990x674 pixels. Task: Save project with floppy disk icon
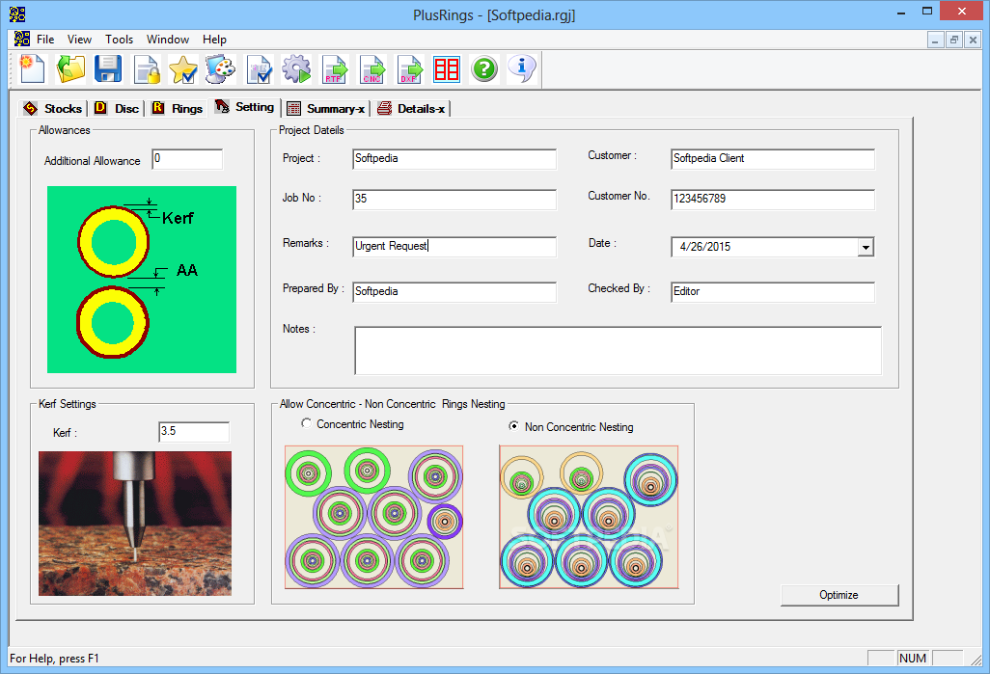point(108,68)
